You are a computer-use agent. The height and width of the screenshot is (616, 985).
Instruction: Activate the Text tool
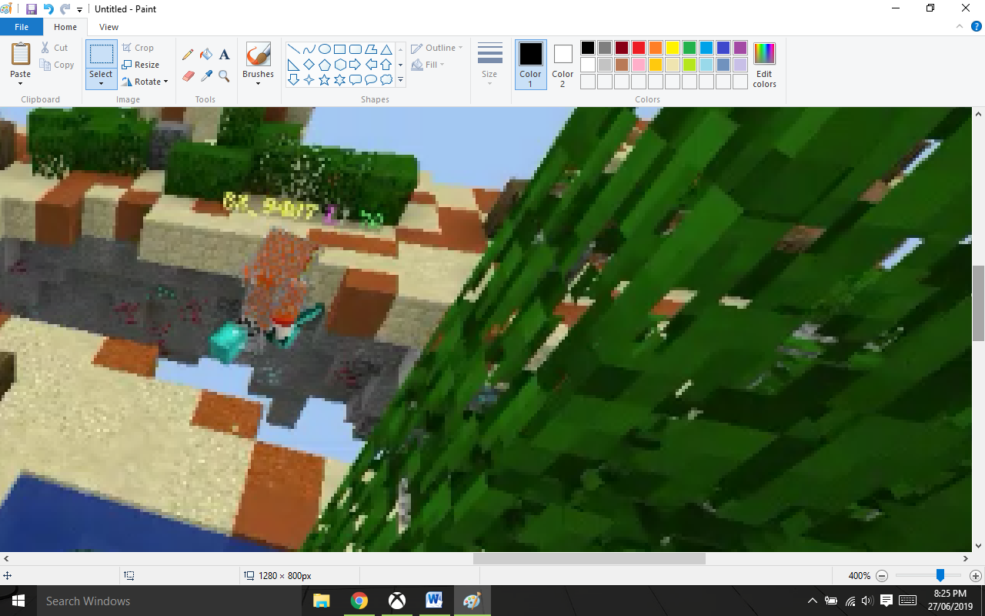point(224,55)
